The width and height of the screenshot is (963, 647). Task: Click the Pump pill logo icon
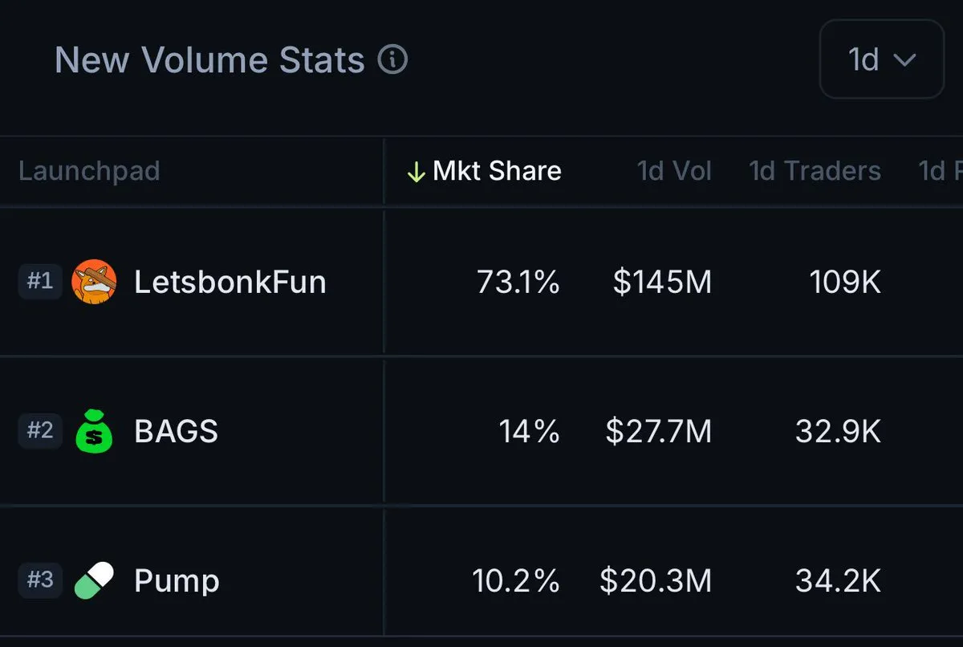coord(94,580)
